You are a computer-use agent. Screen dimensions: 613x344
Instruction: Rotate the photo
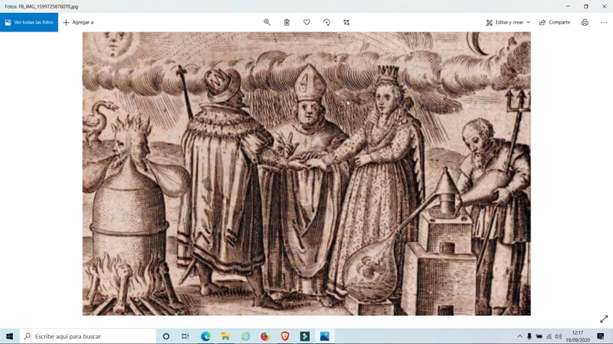[327, 22]
